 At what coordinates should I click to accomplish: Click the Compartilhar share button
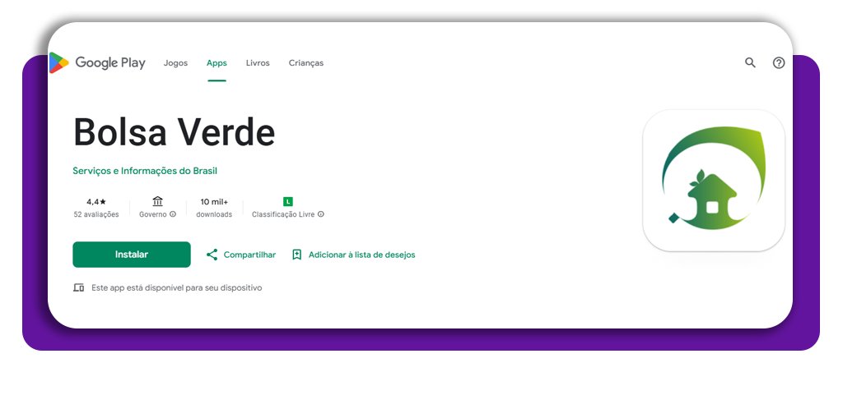click(240, 255)
